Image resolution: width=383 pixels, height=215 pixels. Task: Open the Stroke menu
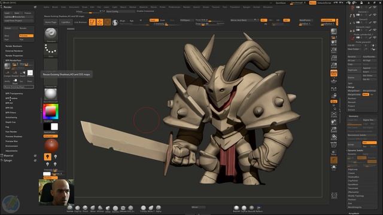[206, 7]
